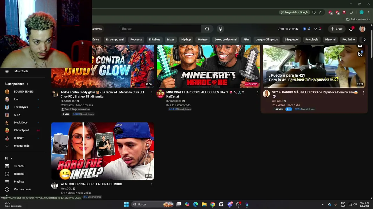Open the Windows Start menu
Viewport: 373px width, 209px height.
click(126, 204)
